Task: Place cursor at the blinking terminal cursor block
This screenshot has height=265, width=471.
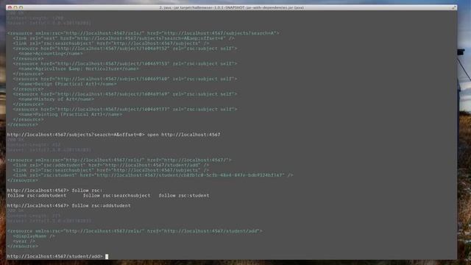Action: [107, 257]
